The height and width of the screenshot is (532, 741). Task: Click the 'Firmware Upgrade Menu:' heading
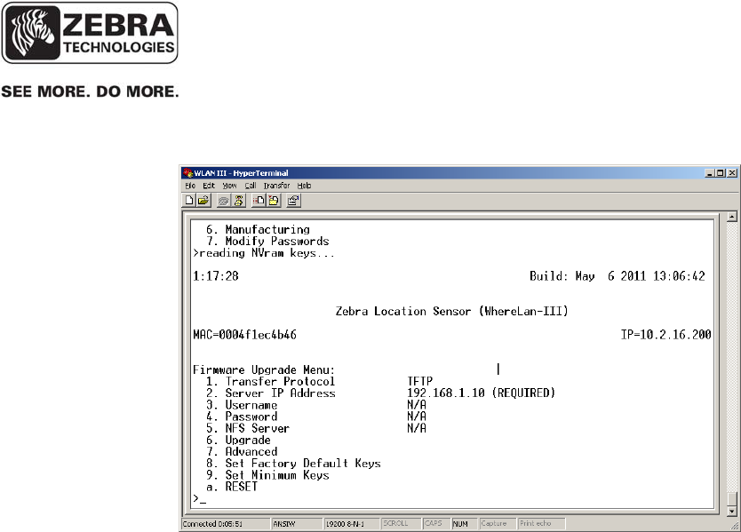point(264,369)
